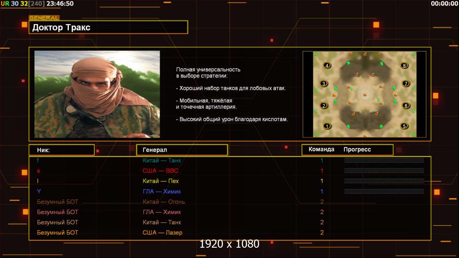
Task: Click the 23:46:50 clock at top left
Action: click(x=60, y=3)
